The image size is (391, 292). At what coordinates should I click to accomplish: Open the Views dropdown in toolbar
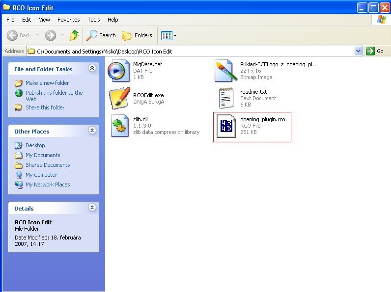169,35
